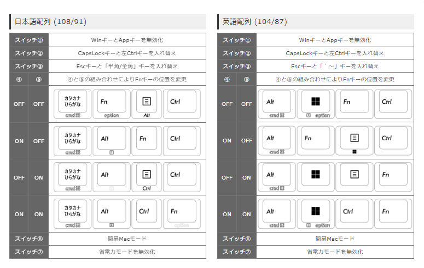This screenshot has height=268, width=424.
Task: Click 'Escキーと「`~」キーを入れ替え' text
Action: pos(335,66)
